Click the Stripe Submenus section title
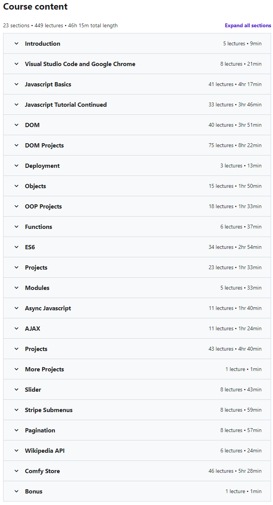 click(49, 410)
